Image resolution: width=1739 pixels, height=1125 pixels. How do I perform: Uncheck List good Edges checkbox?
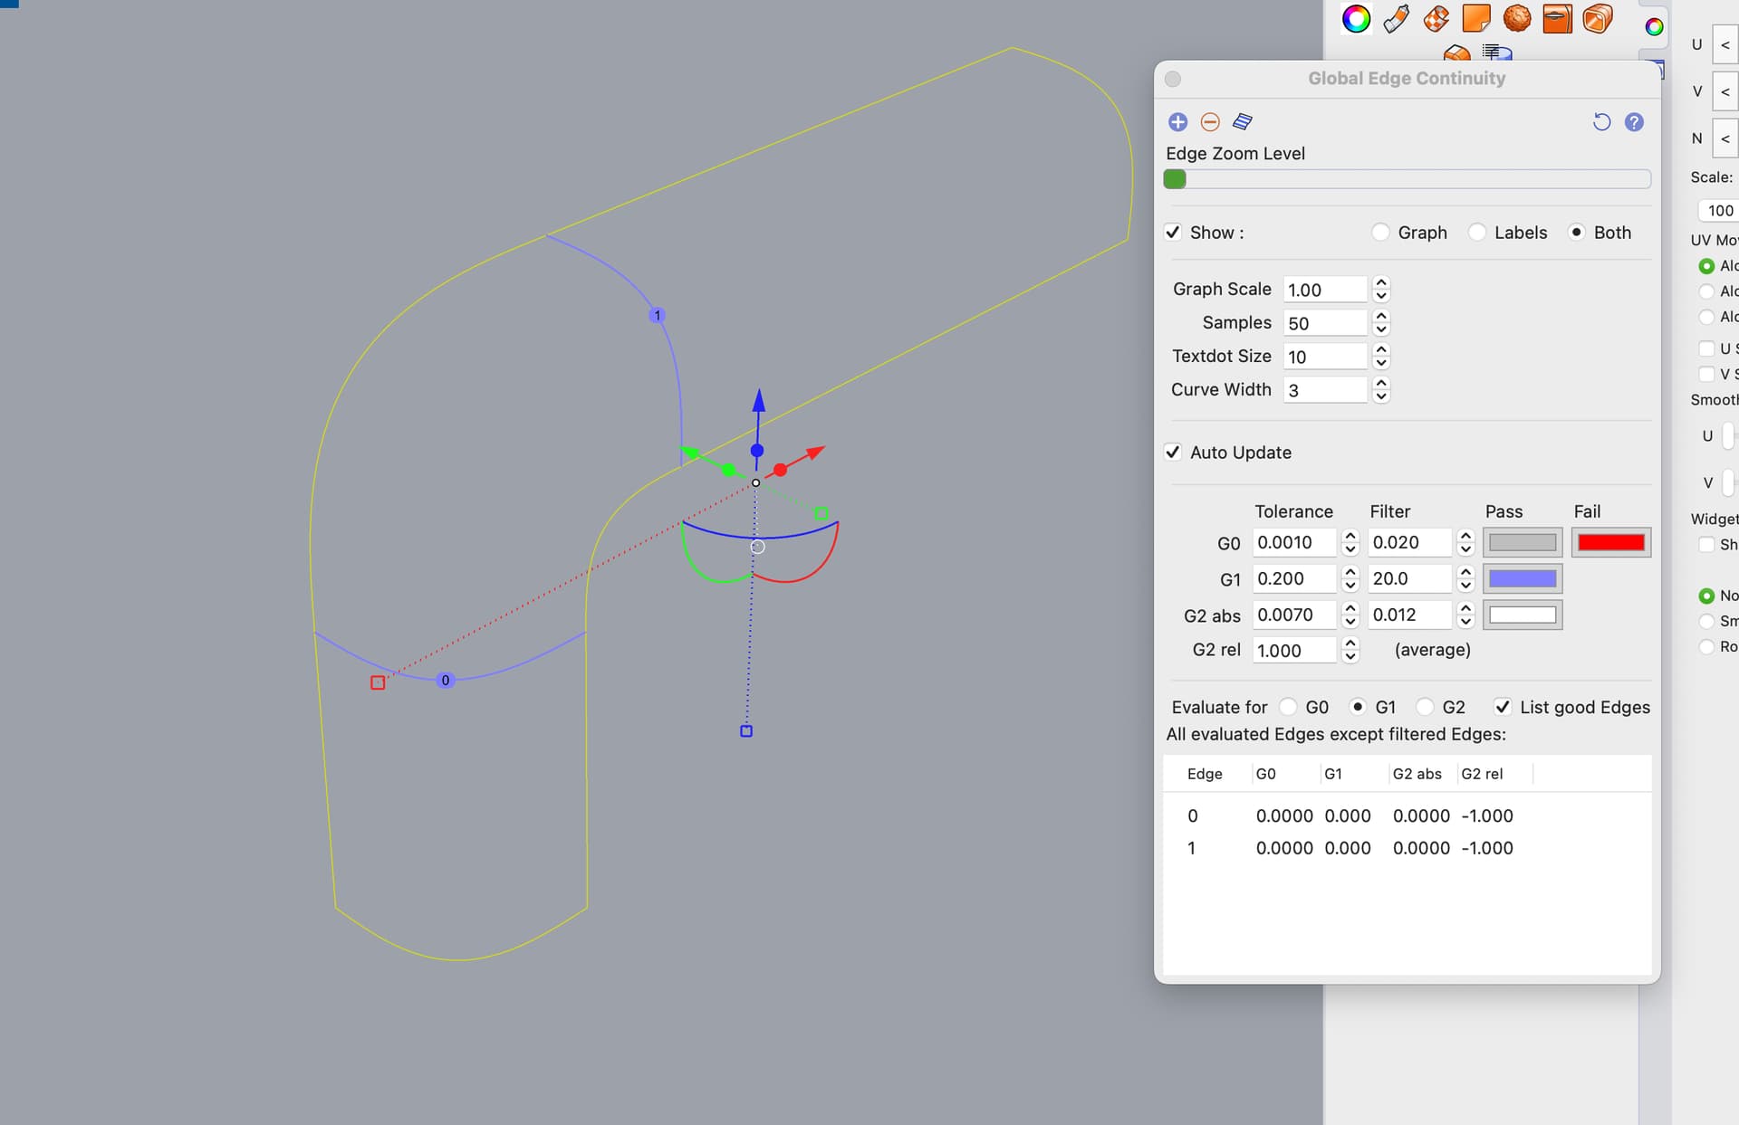pyautogui.click(x=1502, y=707)
